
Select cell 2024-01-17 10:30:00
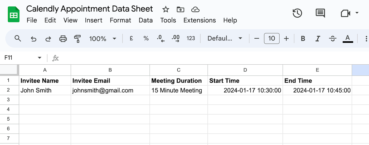(245, 90)
